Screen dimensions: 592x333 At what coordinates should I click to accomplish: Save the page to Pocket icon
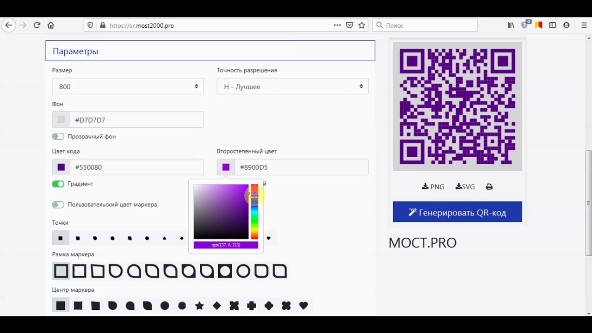(350, 25)
